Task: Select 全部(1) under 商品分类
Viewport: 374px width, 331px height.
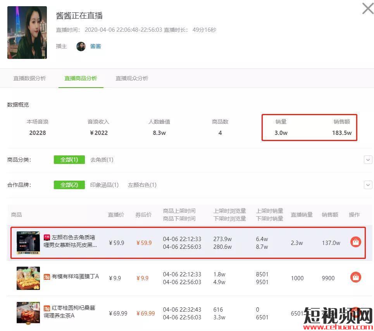Action: (69, 160)
